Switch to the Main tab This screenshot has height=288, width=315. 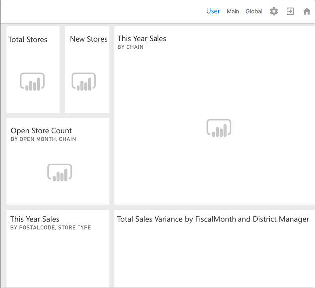(233, 11)
